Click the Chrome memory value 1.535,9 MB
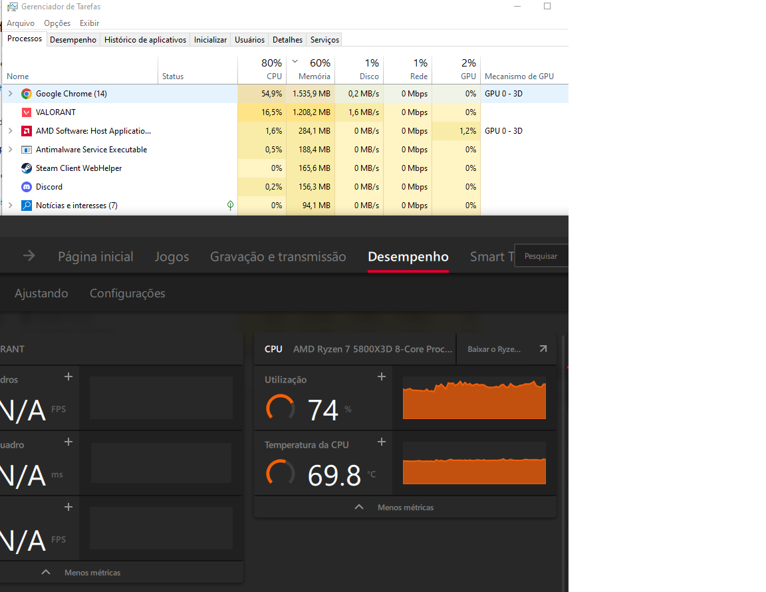 pyautogui.click(x=311, y=94)
